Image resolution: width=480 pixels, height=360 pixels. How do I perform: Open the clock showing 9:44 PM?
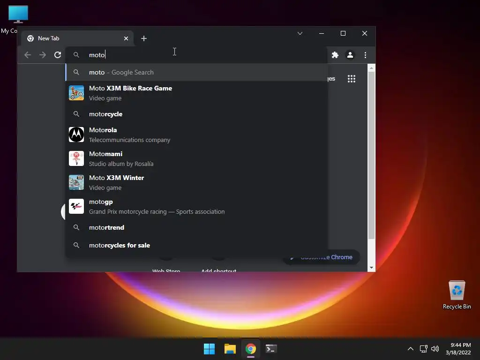458,349
